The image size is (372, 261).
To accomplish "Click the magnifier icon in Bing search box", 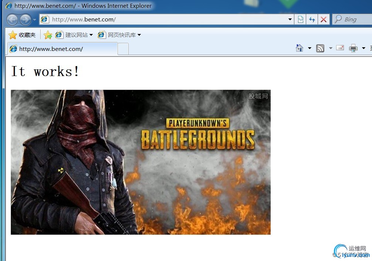I will (x=338, y=19).
